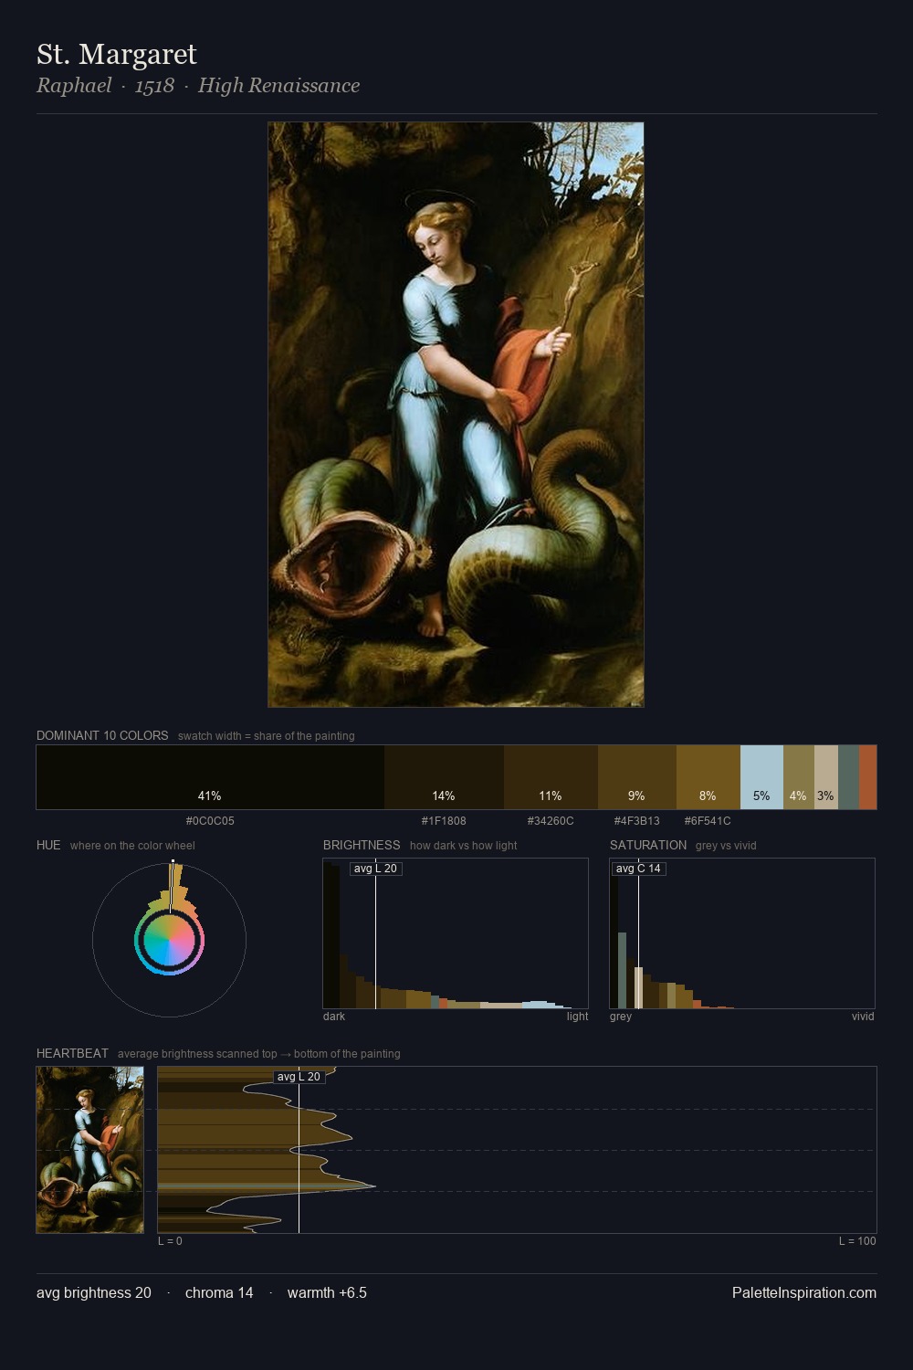
Task: Select the rust orange last swatch
Action: pyautogui.click(x=867, y=777)
